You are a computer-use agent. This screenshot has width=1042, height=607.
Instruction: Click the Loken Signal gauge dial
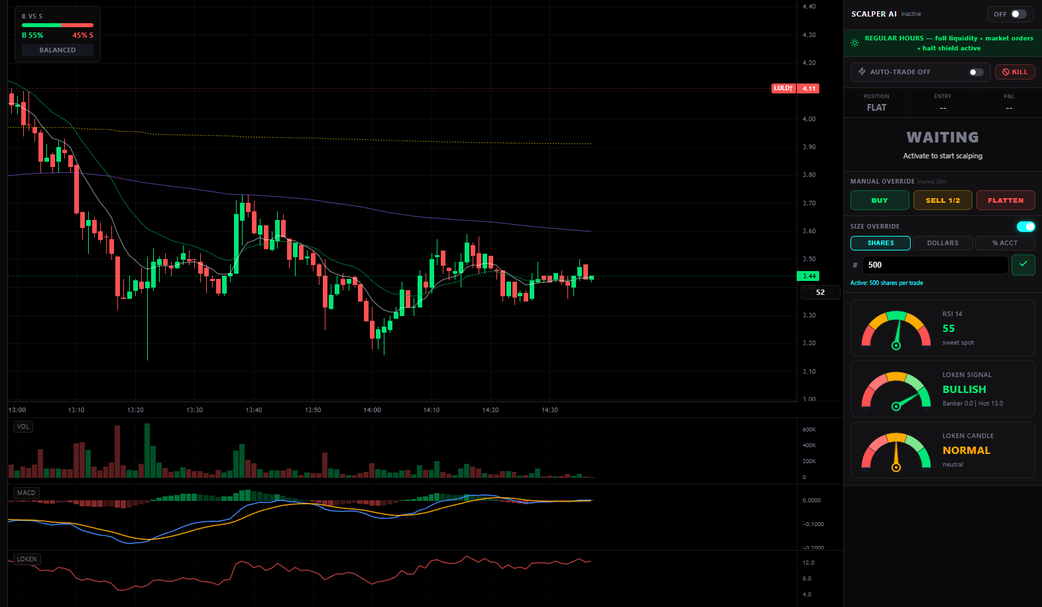coord(896,391)
